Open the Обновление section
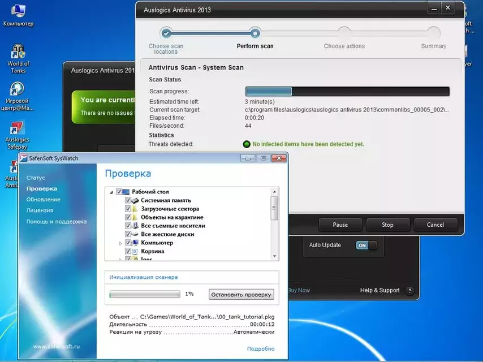This screenshot has width=483, height=362. [x=43, y=199]
